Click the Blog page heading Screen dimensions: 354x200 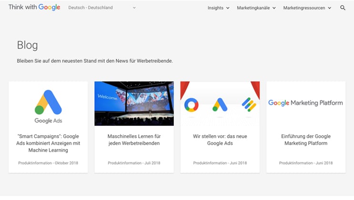point(27,45)
